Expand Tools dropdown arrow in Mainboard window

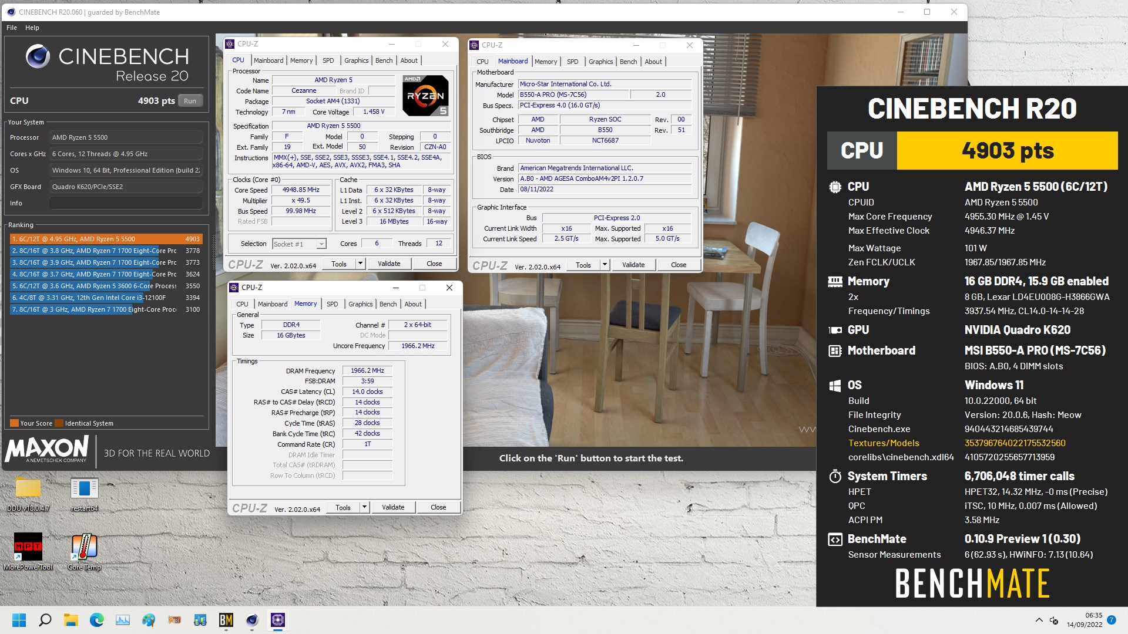(605, 265)
